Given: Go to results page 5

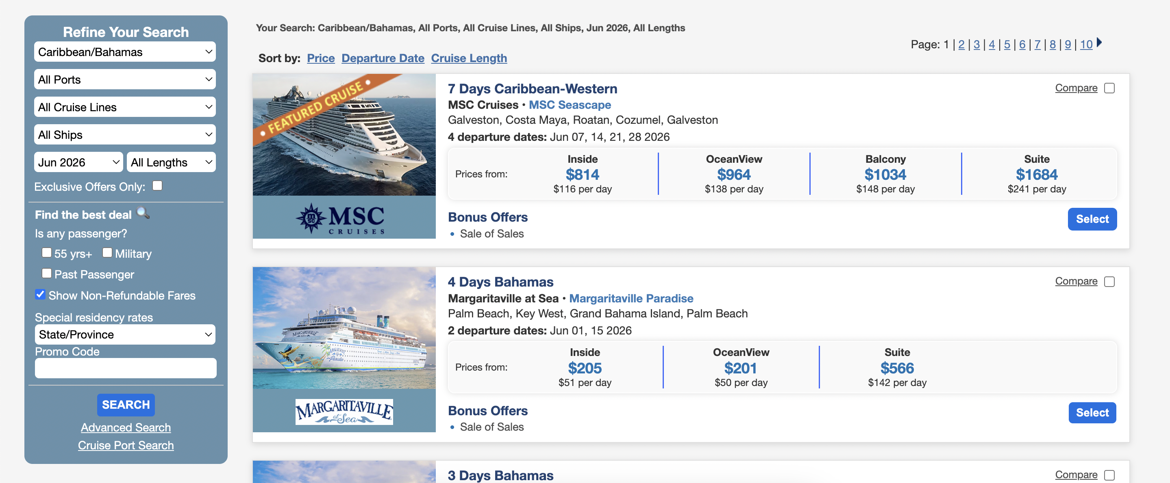Looking at the screenshot, I should coord(1007,45).
